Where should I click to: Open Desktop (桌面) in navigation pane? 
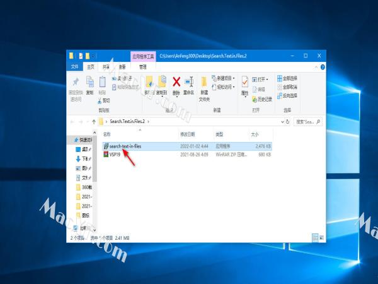click(x=83, y=150)
